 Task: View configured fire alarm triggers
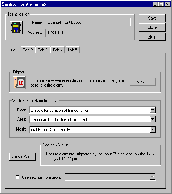click(143, 82)
